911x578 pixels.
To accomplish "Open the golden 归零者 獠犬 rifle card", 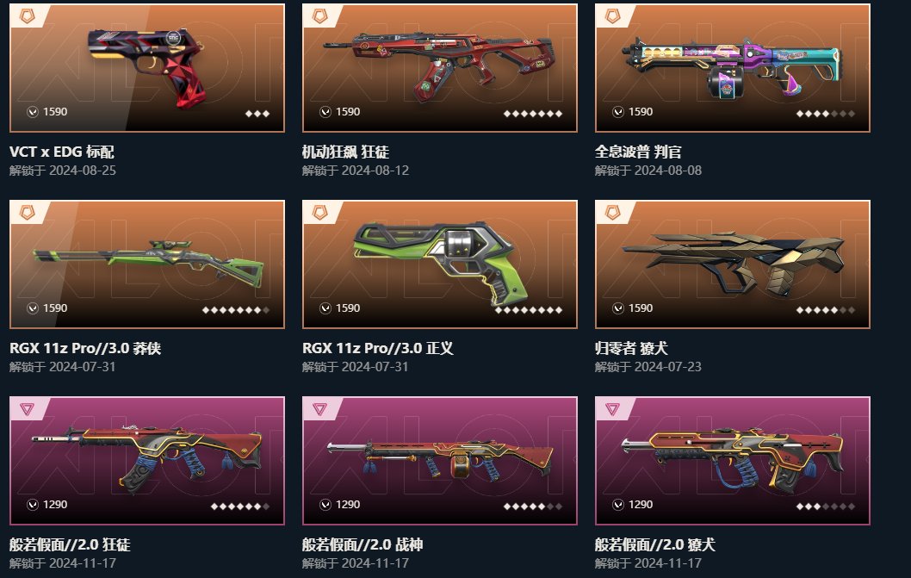I will 733,264.
